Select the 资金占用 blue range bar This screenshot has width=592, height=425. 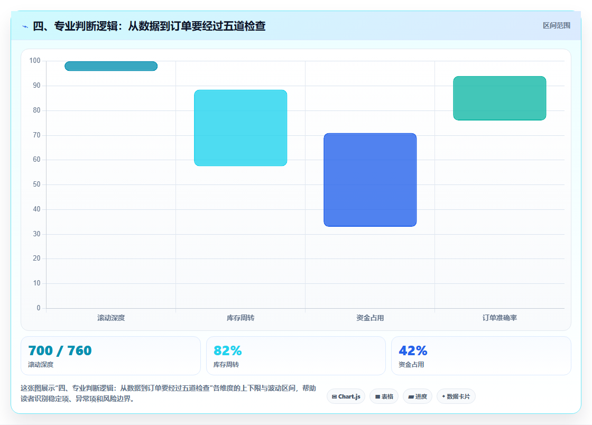point(370,180)
